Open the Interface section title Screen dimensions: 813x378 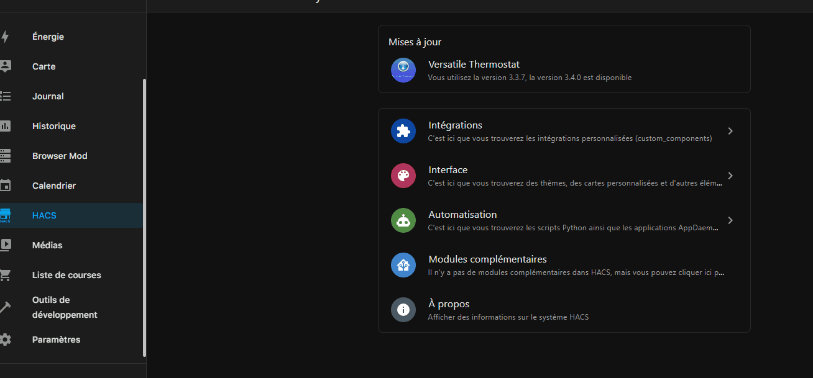click(448, 170)
